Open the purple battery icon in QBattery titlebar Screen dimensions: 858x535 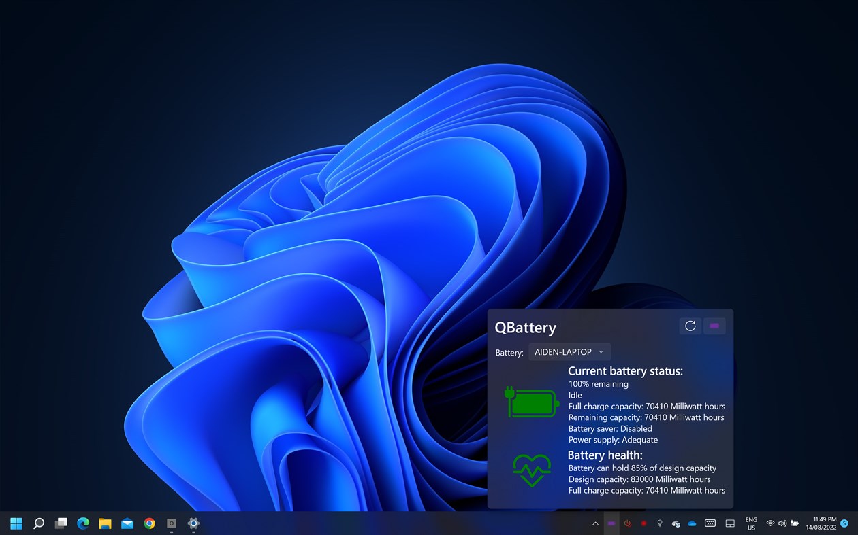click(x=714, y=326)
